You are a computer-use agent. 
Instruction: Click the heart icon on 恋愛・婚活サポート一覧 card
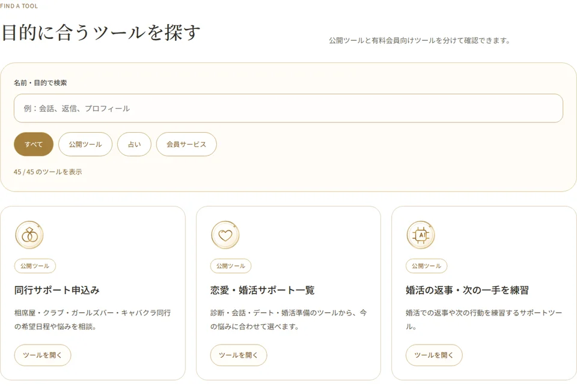coord(225,235)
